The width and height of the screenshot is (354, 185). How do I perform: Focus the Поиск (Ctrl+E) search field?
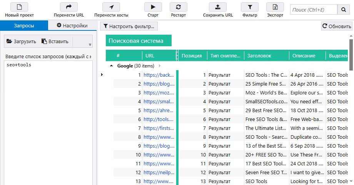click(314, 10)
